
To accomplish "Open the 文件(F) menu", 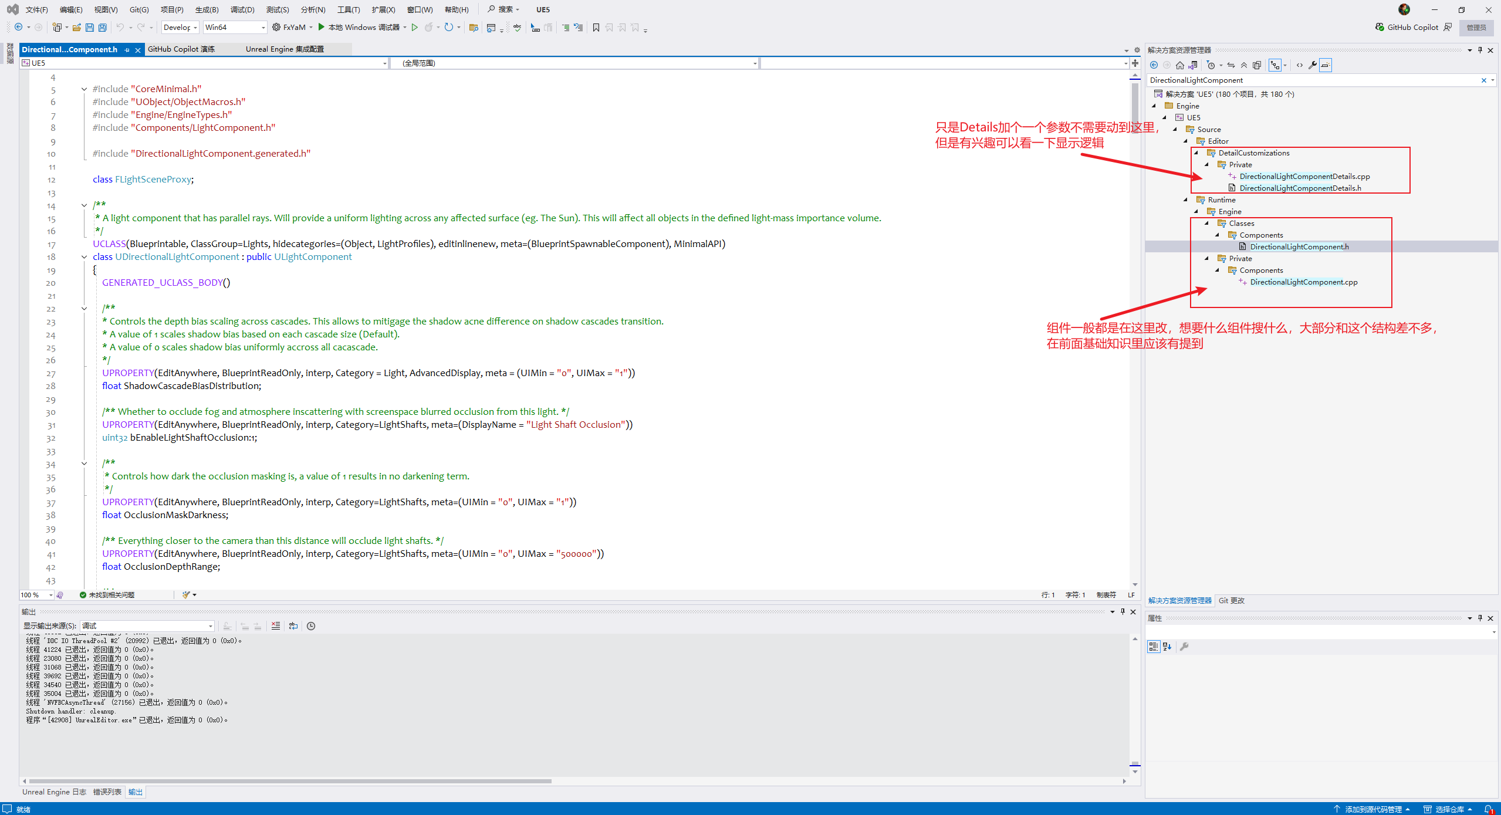I will pyautogui.click(x=37, y=9).
